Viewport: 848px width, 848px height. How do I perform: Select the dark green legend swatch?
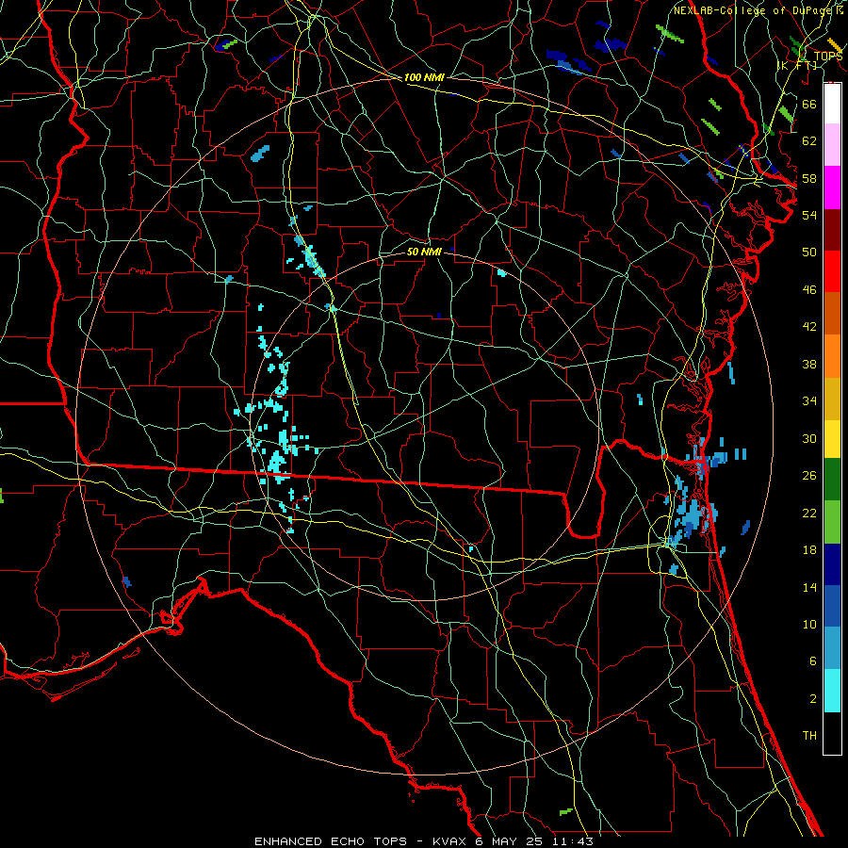832,480
